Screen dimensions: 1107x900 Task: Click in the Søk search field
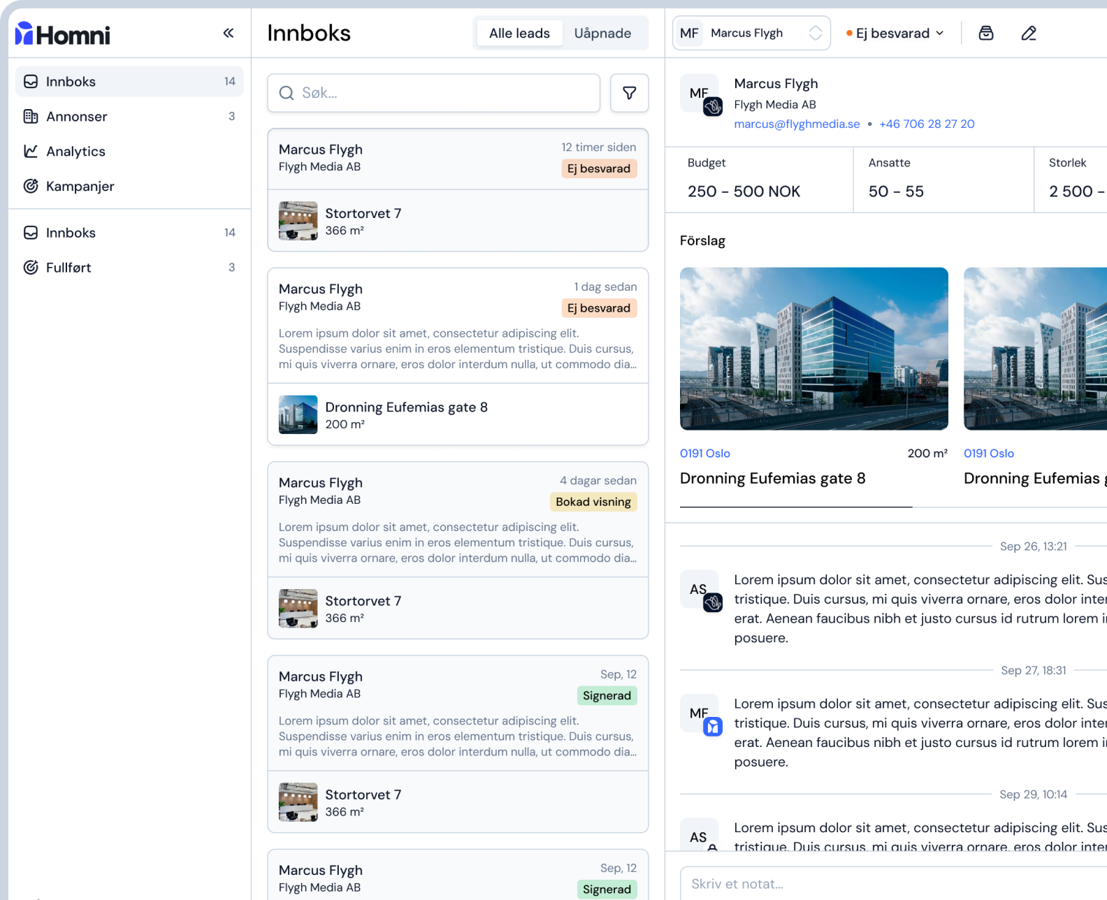pyautogui.click(x=433, y=93)
